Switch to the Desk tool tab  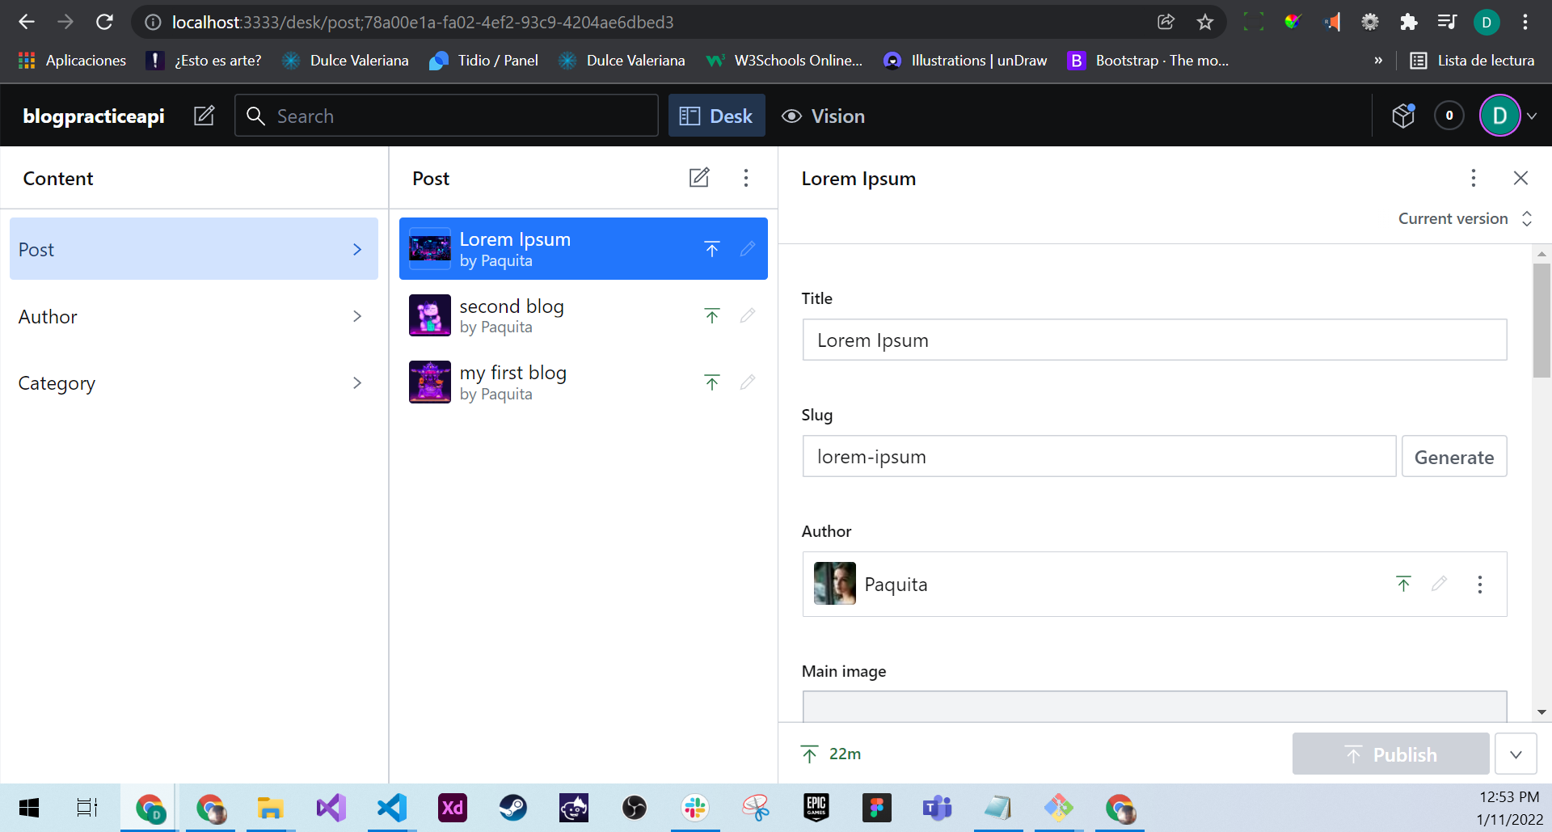pyautogui.click(x=717, y=116)
